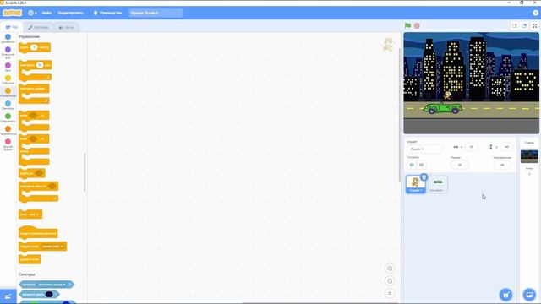The image size is (541, 304).
Task: Open full screen stage mode
Action: [534, 26]
